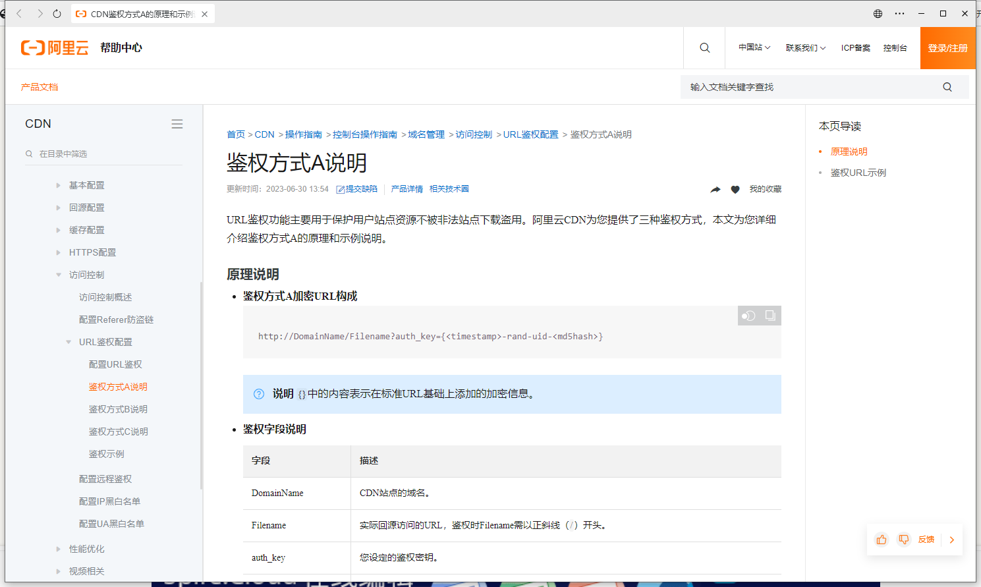Click the URL鉴权配置 breadcrumb
Viewport: 981px width, 587px height.
coord(531,134)
